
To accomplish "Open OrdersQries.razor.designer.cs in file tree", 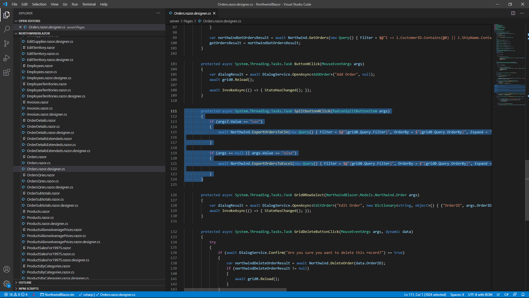I will (50, 187).
